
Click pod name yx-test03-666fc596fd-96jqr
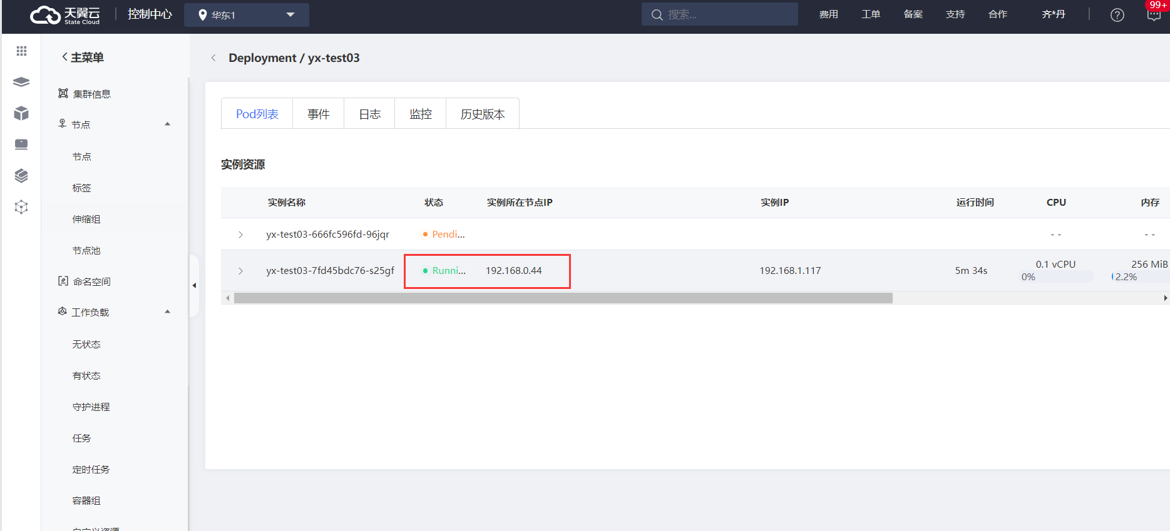click(x=327, y=234)
